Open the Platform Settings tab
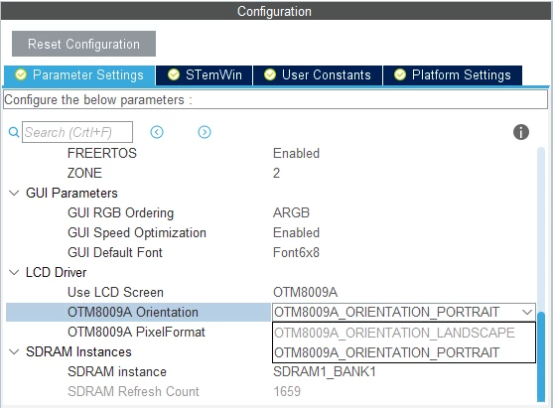The height and width of the screenshot is (409, 554). (x=453, y=74)
